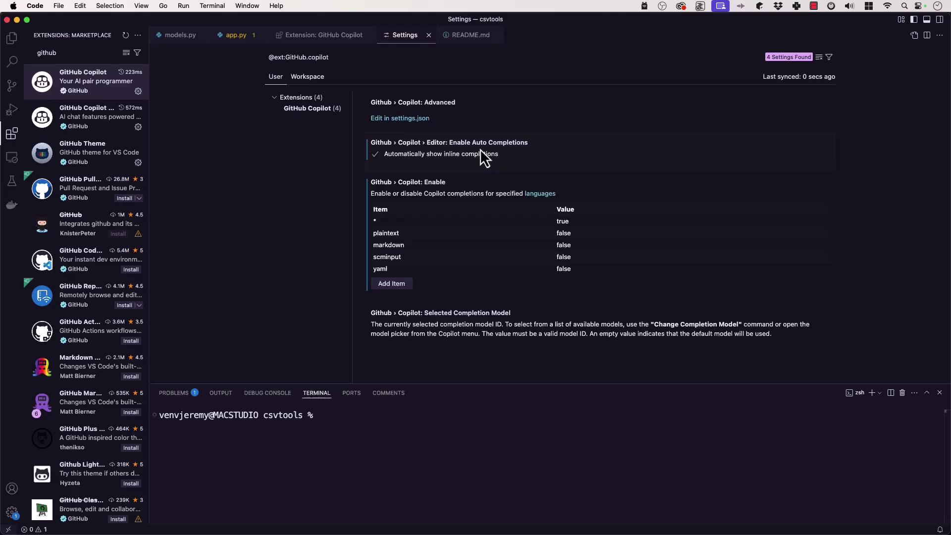Toggle the bottom panel layout icon
This screenshot has width=951, height=535.
tap(926, 19)
